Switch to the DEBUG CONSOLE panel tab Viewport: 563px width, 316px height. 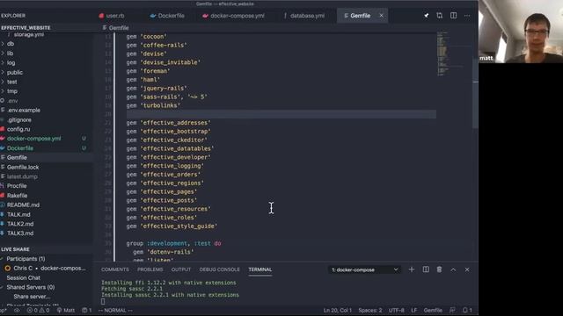(219, 269)
